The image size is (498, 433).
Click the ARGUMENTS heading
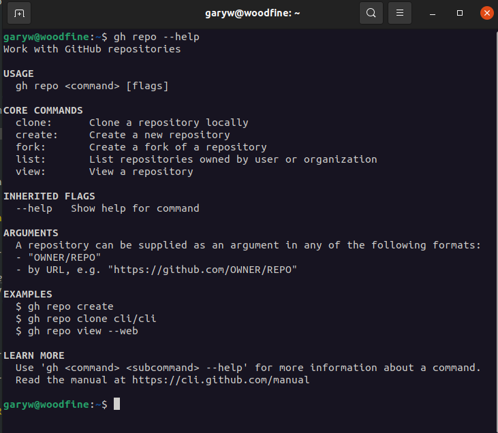pyautogui.click(x=31, y=233)
